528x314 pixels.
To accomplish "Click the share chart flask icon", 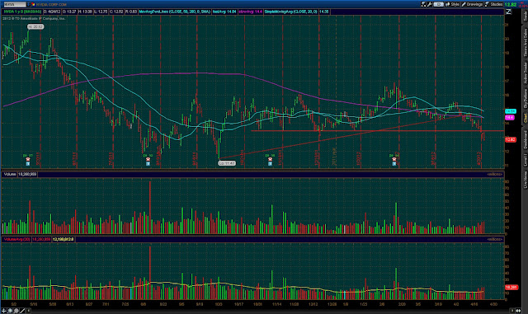I will pos(423,4).
